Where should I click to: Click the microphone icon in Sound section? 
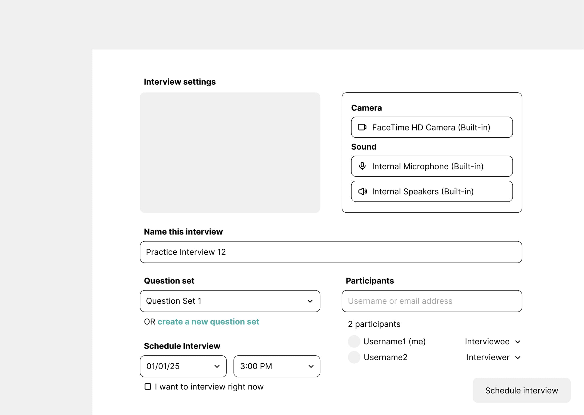click(362, 166)
